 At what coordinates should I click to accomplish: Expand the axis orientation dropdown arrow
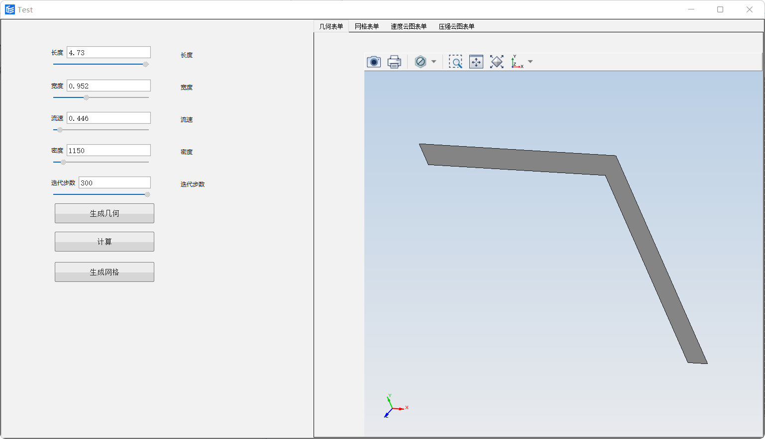coord(530,62)
